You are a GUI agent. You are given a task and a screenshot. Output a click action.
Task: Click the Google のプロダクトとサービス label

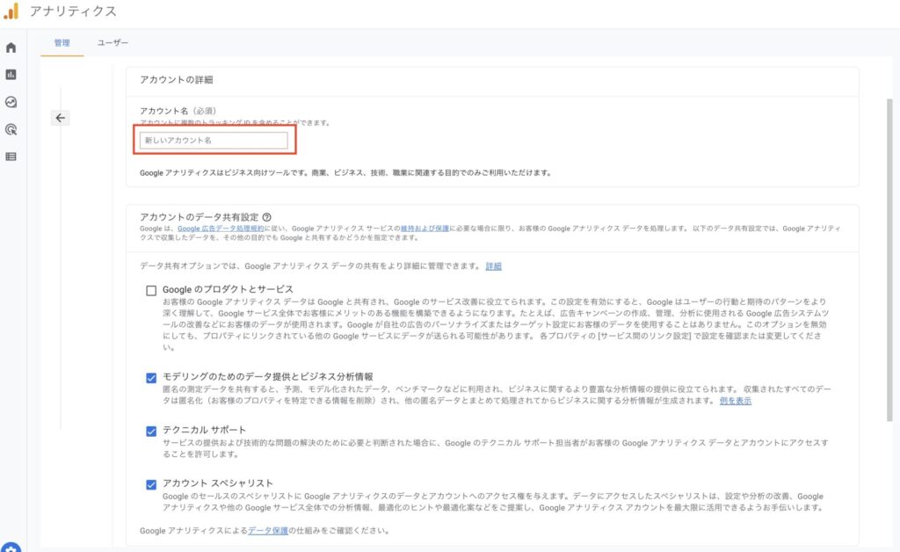click(x=228, y=289)
